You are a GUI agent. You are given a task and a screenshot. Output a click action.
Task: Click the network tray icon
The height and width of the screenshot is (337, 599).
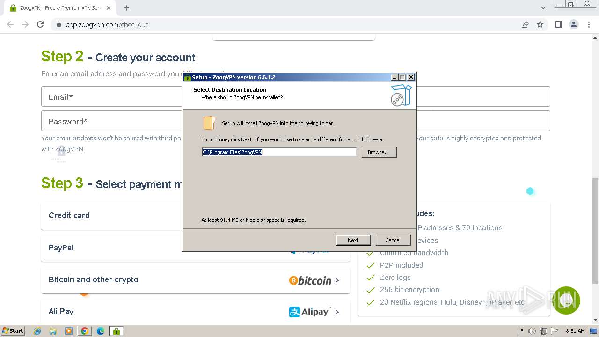(543, 331)
